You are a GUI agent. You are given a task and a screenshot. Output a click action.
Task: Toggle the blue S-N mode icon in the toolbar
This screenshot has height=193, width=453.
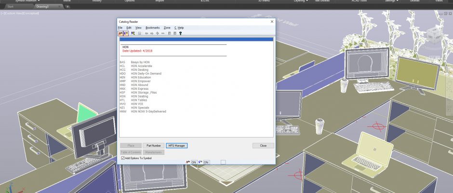(126, 33)
